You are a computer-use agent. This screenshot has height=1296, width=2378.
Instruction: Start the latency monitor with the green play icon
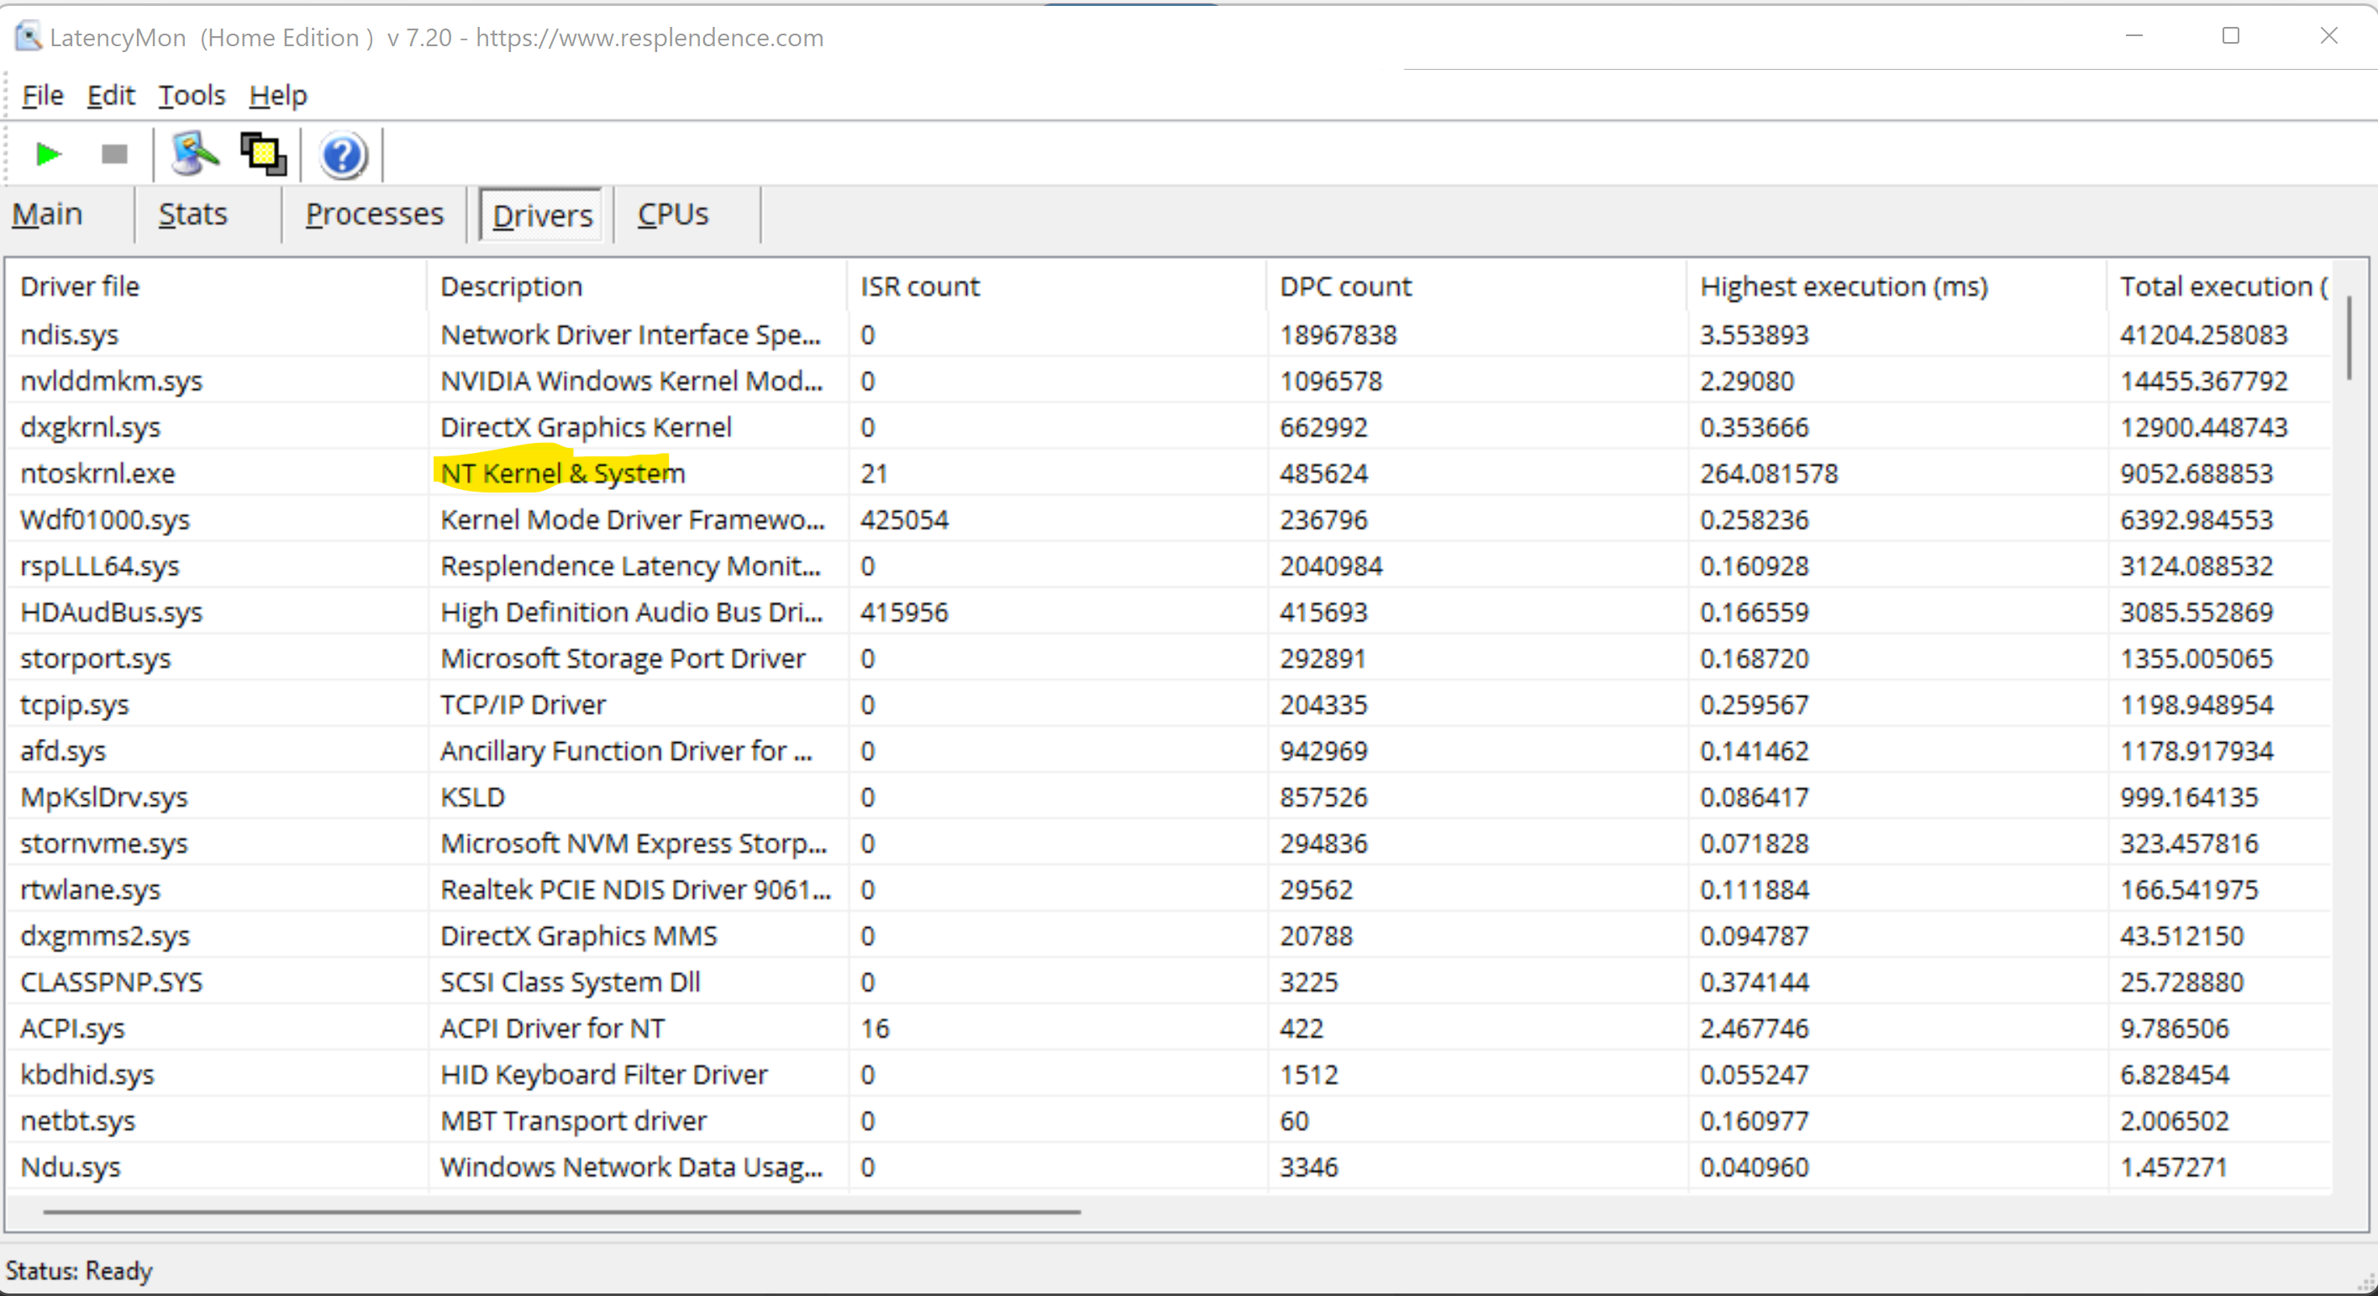tap(48, 154)
